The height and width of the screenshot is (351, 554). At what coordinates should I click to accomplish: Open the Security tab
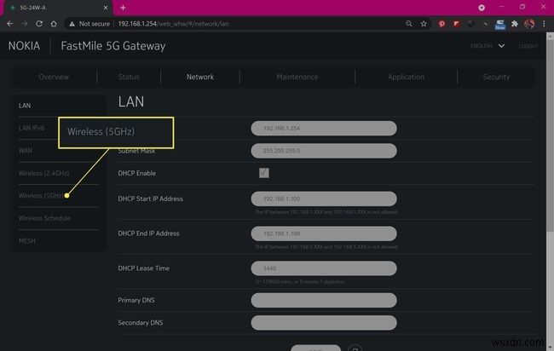point(496,77)
